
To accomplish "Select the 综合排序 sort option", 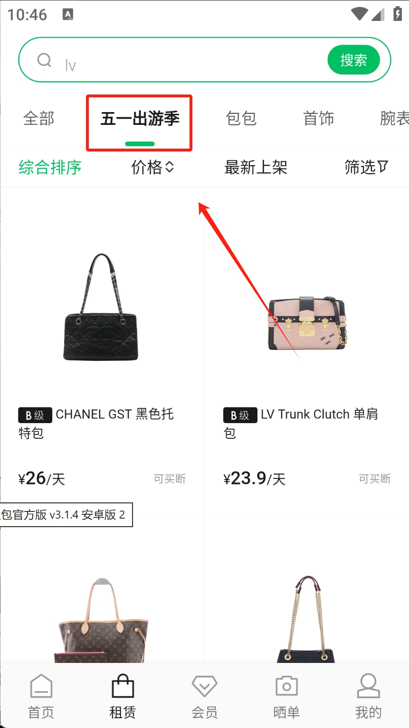I will tap(50, 167).
